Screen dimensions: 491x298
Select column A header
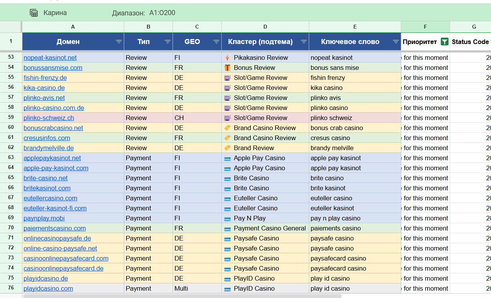point(73,27)
